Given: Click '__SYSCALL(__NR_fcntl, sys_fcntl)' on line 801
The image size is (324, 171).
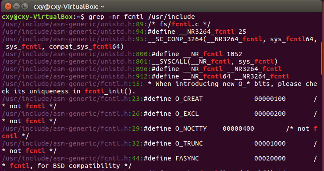Looking at the screenshot, I should pyautogui.click(x=214, y=62).
